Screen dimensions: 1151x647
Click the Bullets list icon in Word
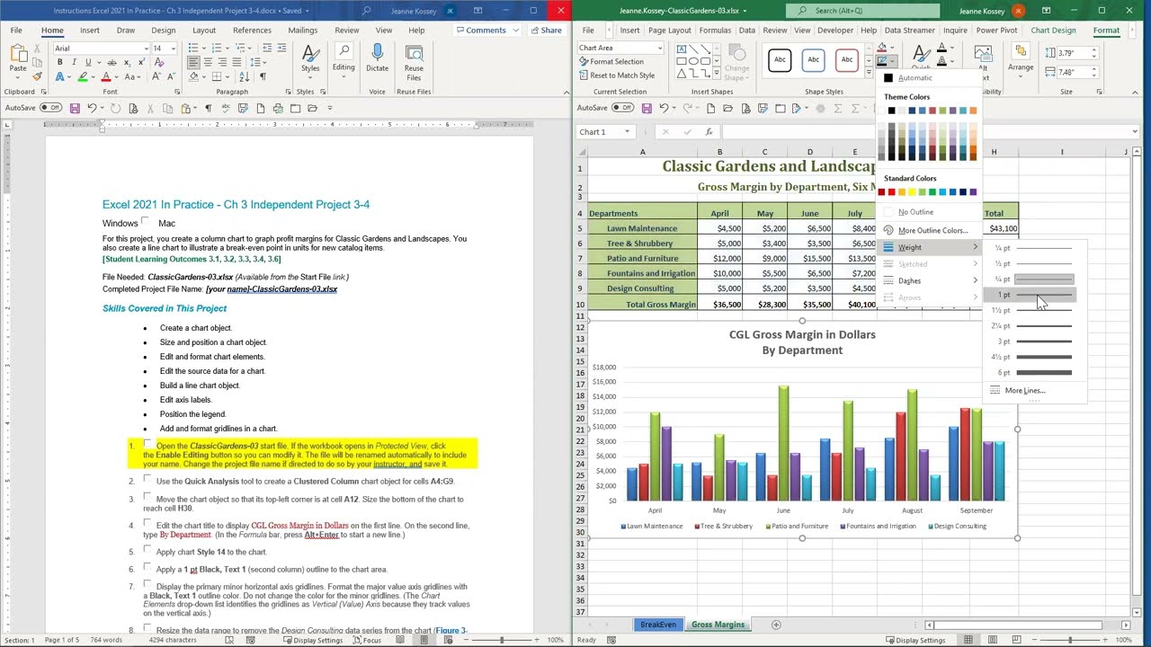point(194,48)
